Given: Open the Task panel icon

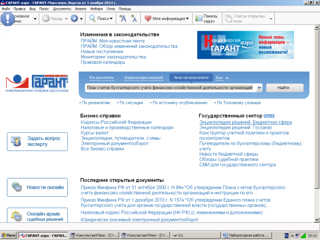Looking at the screenshot, I should point(199,18).
